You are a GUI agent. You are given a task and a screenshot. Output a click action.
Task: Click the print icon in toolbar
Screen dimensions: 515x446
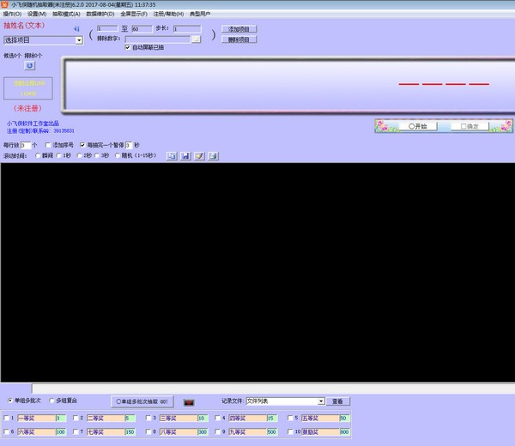click(x=213, y=156)
